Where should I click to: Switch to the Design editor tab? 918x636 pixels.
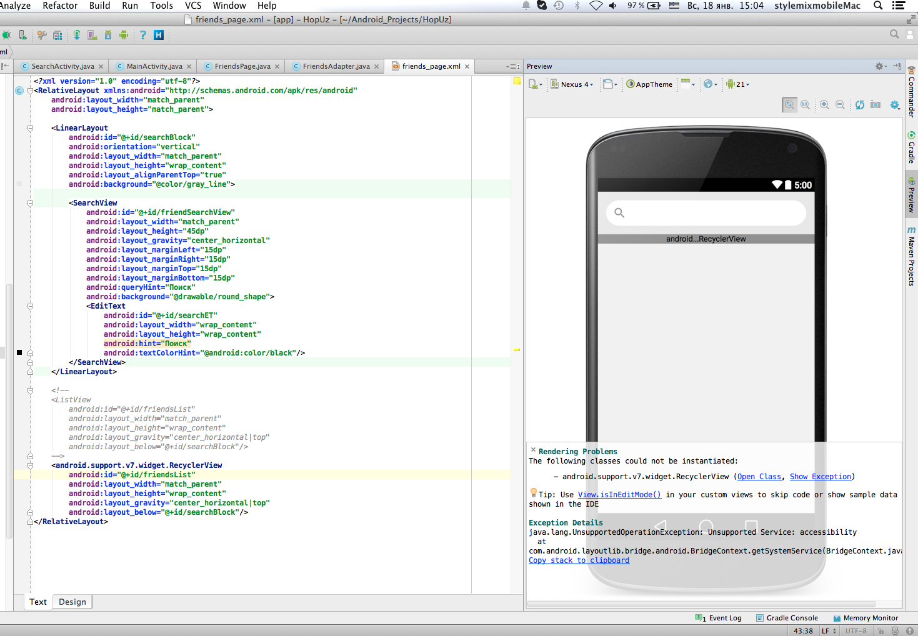coord(72,602)
